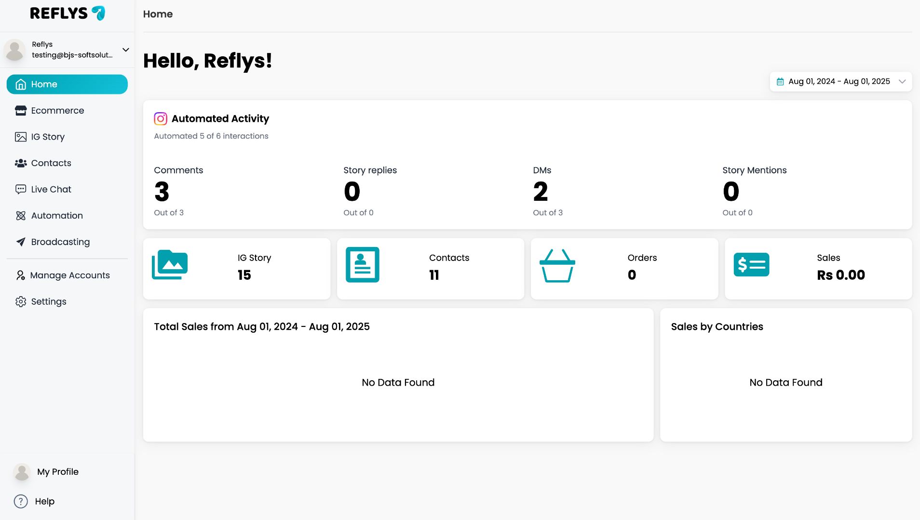
Task: Click the calendar icon in date range
Action: (x=780, y=82)
